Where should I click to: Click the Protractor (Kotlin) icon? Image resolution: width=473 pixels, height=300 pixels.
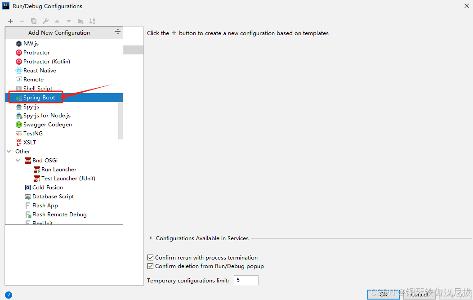[19, 62]
